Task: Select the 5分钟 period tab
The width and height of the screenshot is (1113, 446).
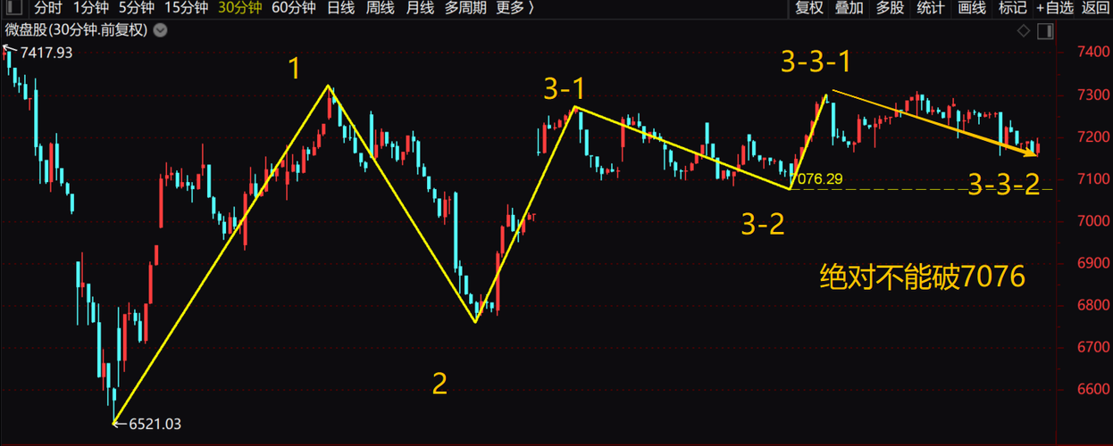Action: point(136,8)
